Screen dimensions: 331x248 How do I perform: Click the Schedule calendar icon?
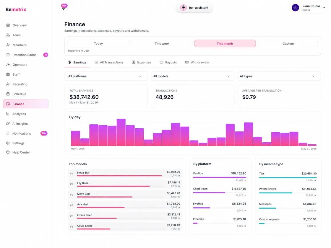coord(8,94)
